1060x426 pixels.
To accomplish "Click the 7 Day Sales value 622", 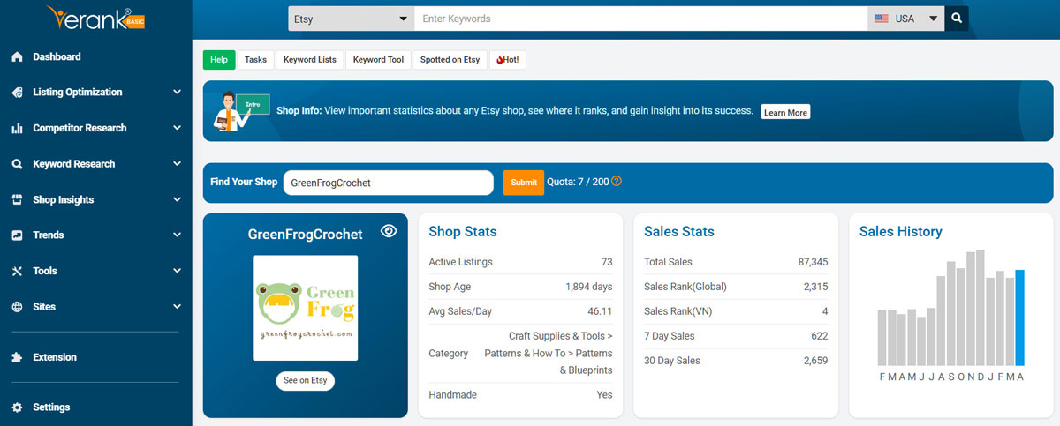I will click(820, 336).
